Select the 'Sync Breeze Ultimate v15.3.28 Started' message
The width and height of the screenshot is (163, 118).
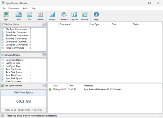point(104,89)
